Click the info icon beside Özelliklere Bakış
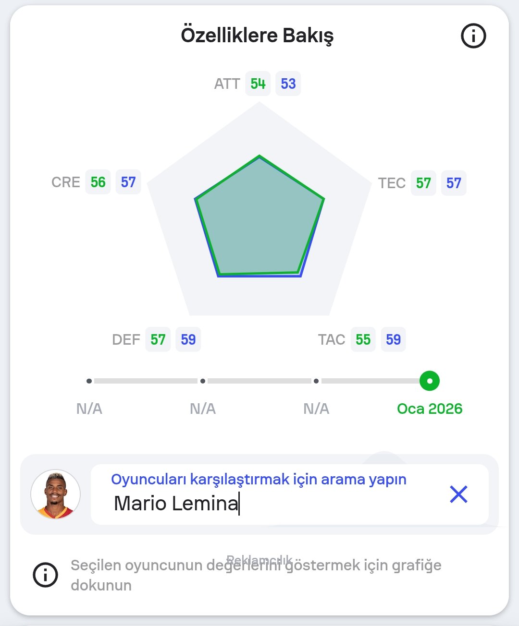Viewport: 519px width, 626px height. pyautogui.click(x=473, y=36)
